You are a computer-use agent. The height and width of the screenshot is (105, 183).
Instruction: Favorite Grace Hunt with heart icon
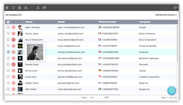(x=14, y=77)
